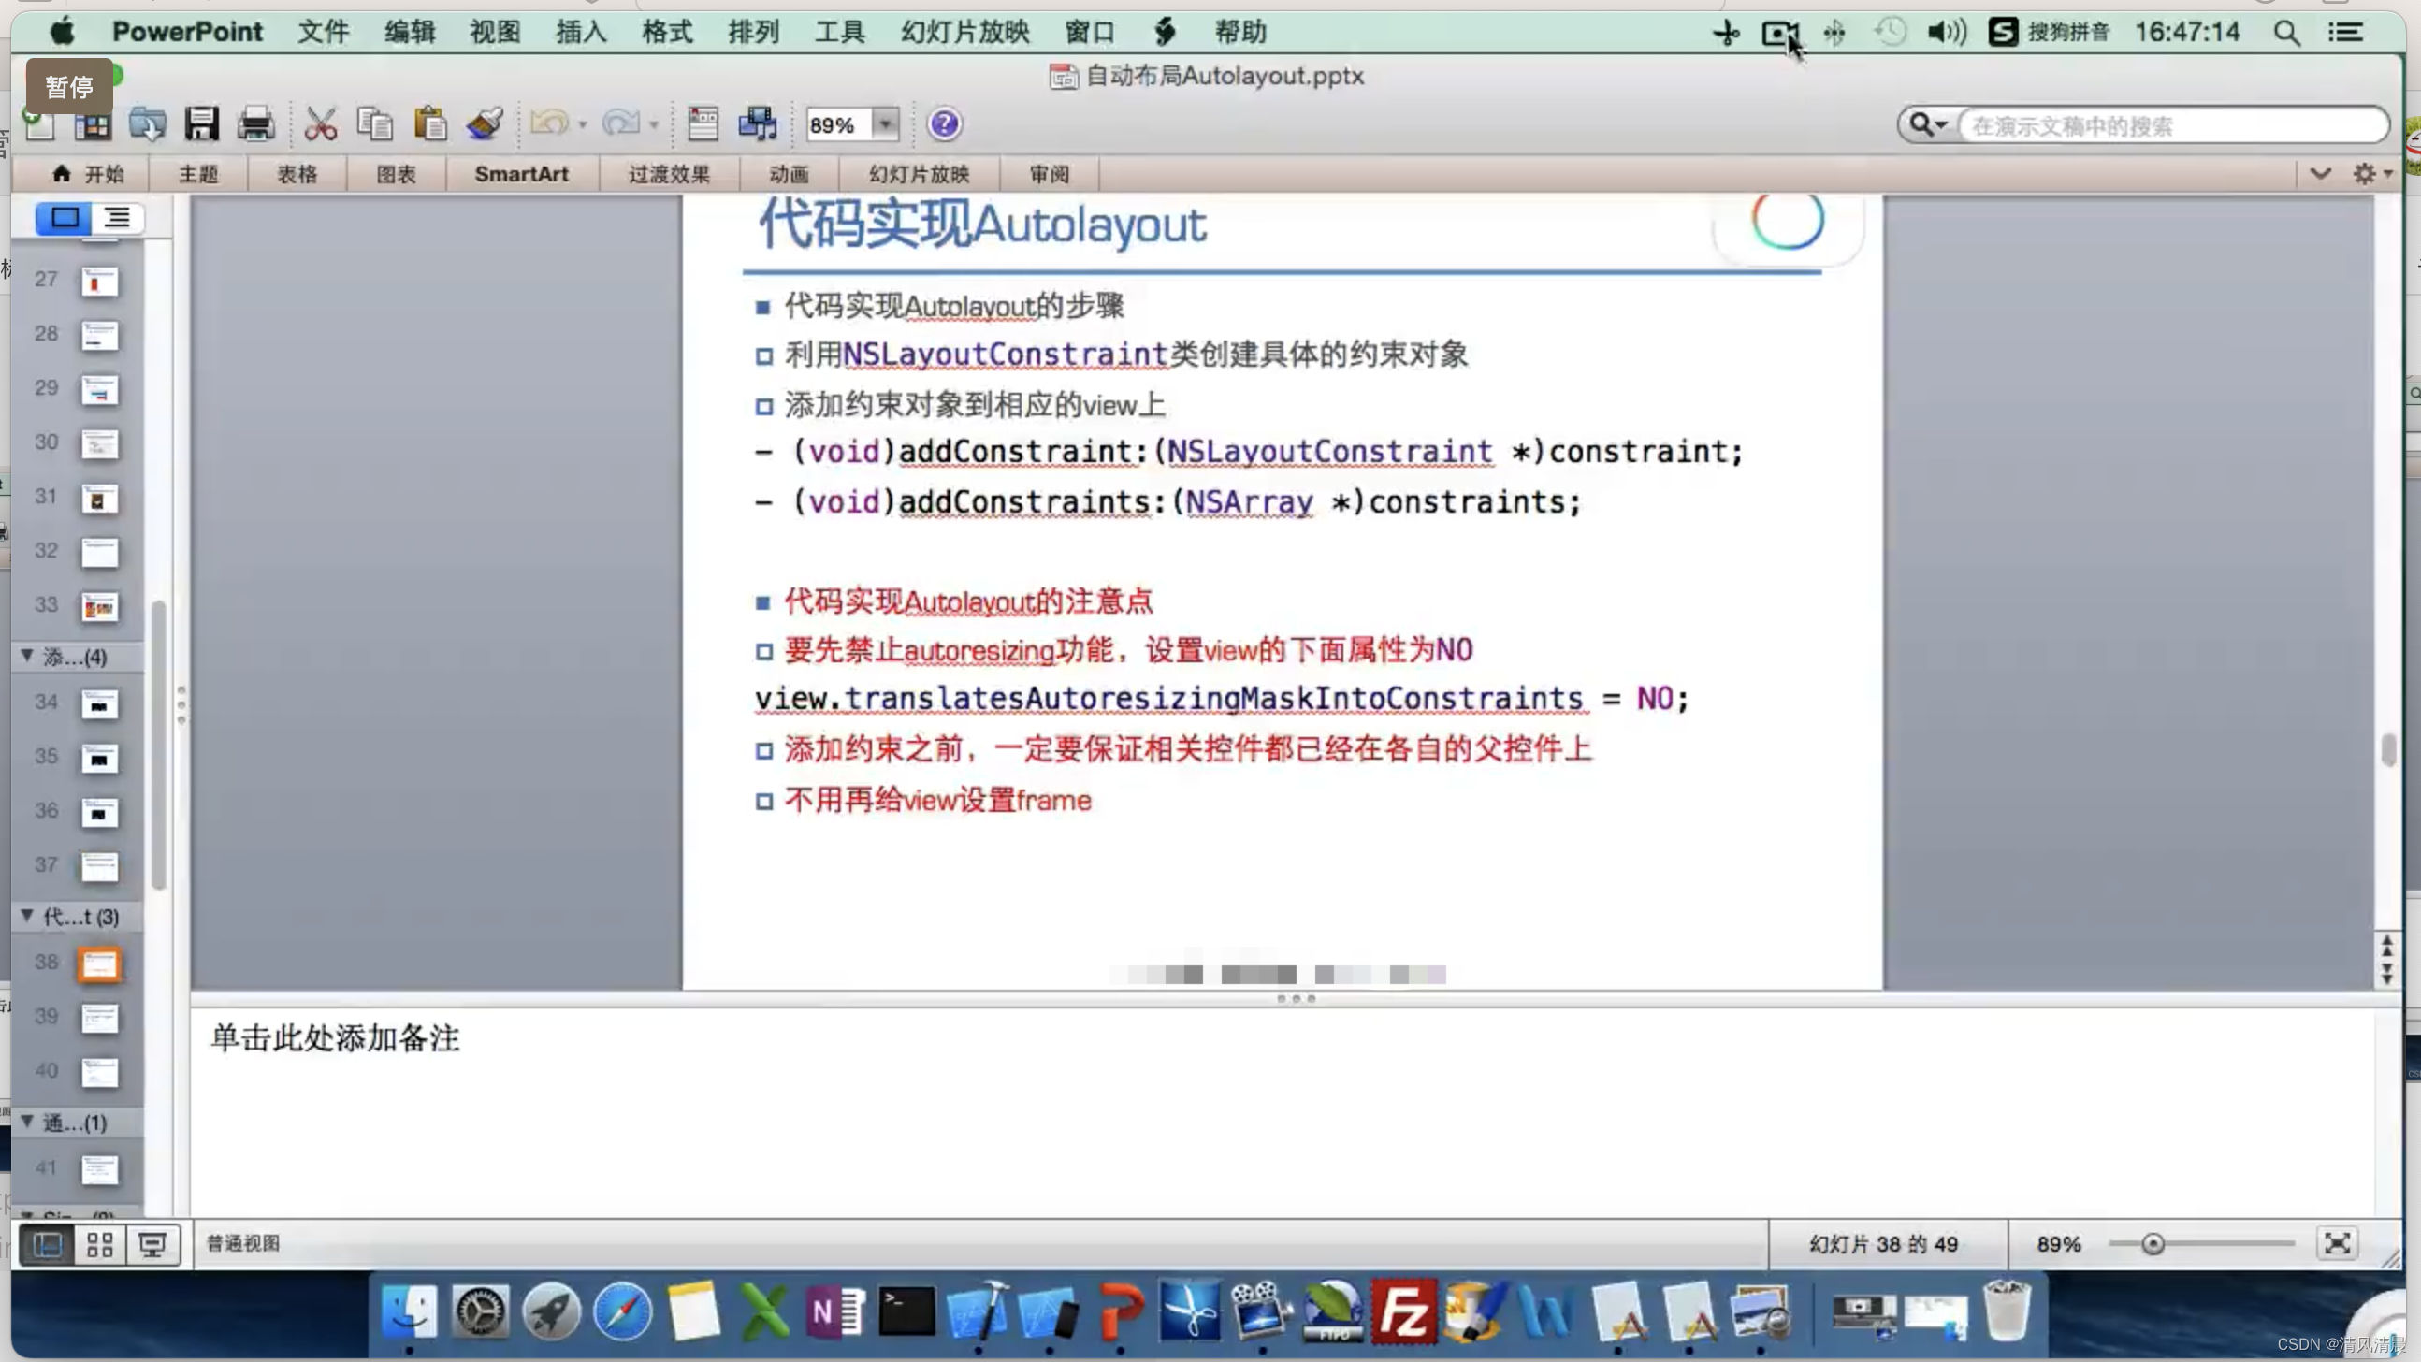Switch to slide sorter view

[x=99, y=1244]
